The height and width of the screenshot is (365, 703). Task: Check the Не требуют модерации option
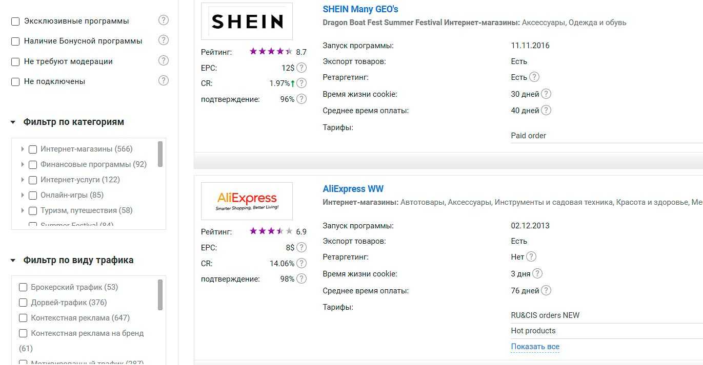click(x=15, y=62)
